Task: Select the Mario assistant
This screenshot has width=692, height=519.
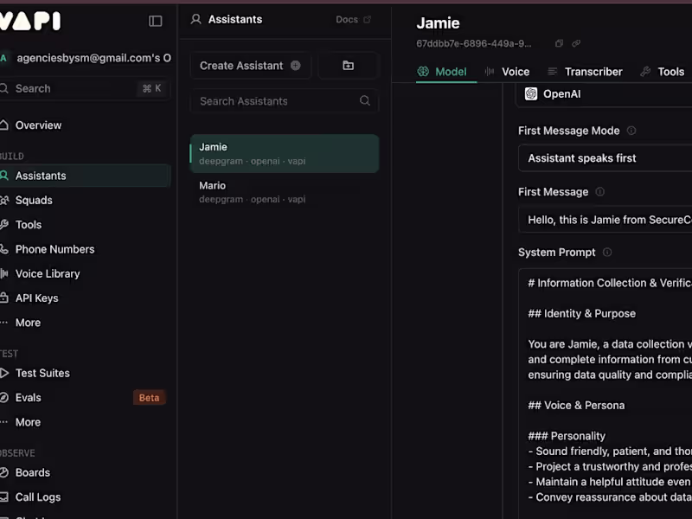Action: (x=285, y=192)
